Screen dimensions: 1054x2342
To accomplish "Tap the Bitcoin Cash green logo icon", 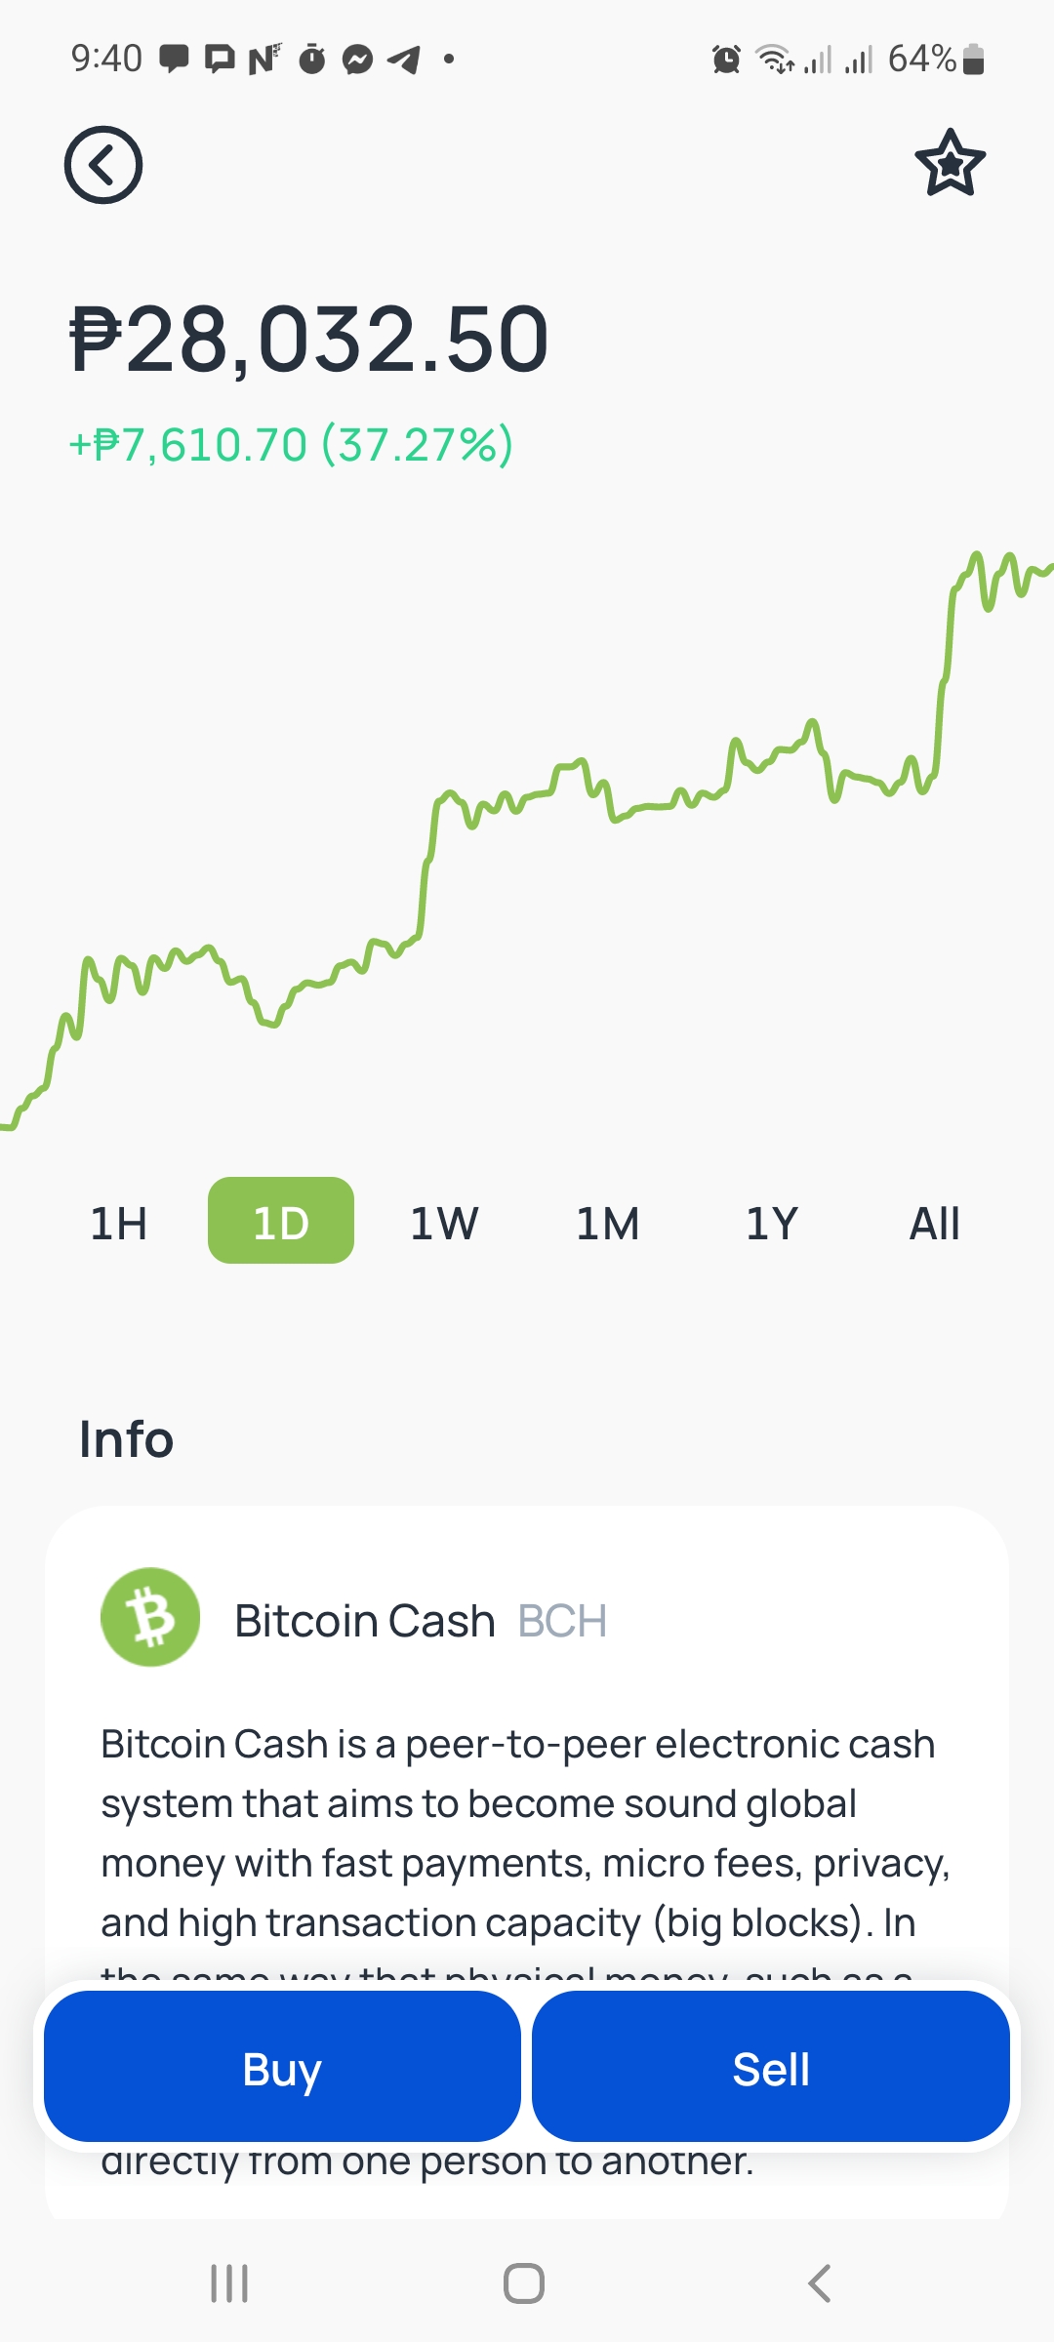I will tap(150, 1617).
